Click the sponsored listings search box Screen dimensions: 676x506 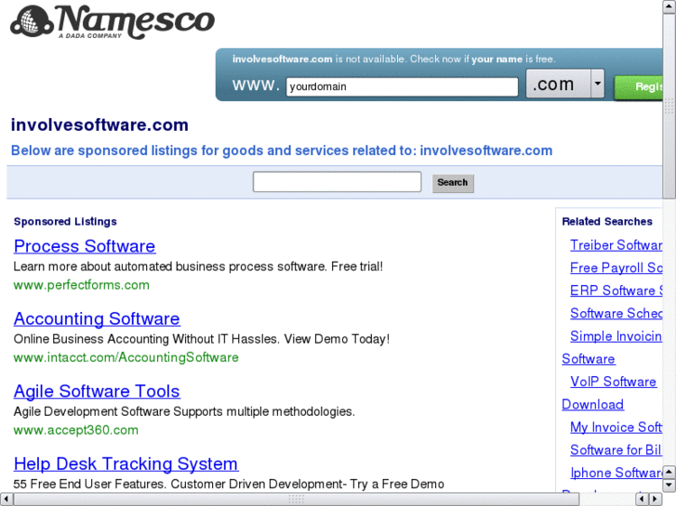tap(338, 182)
